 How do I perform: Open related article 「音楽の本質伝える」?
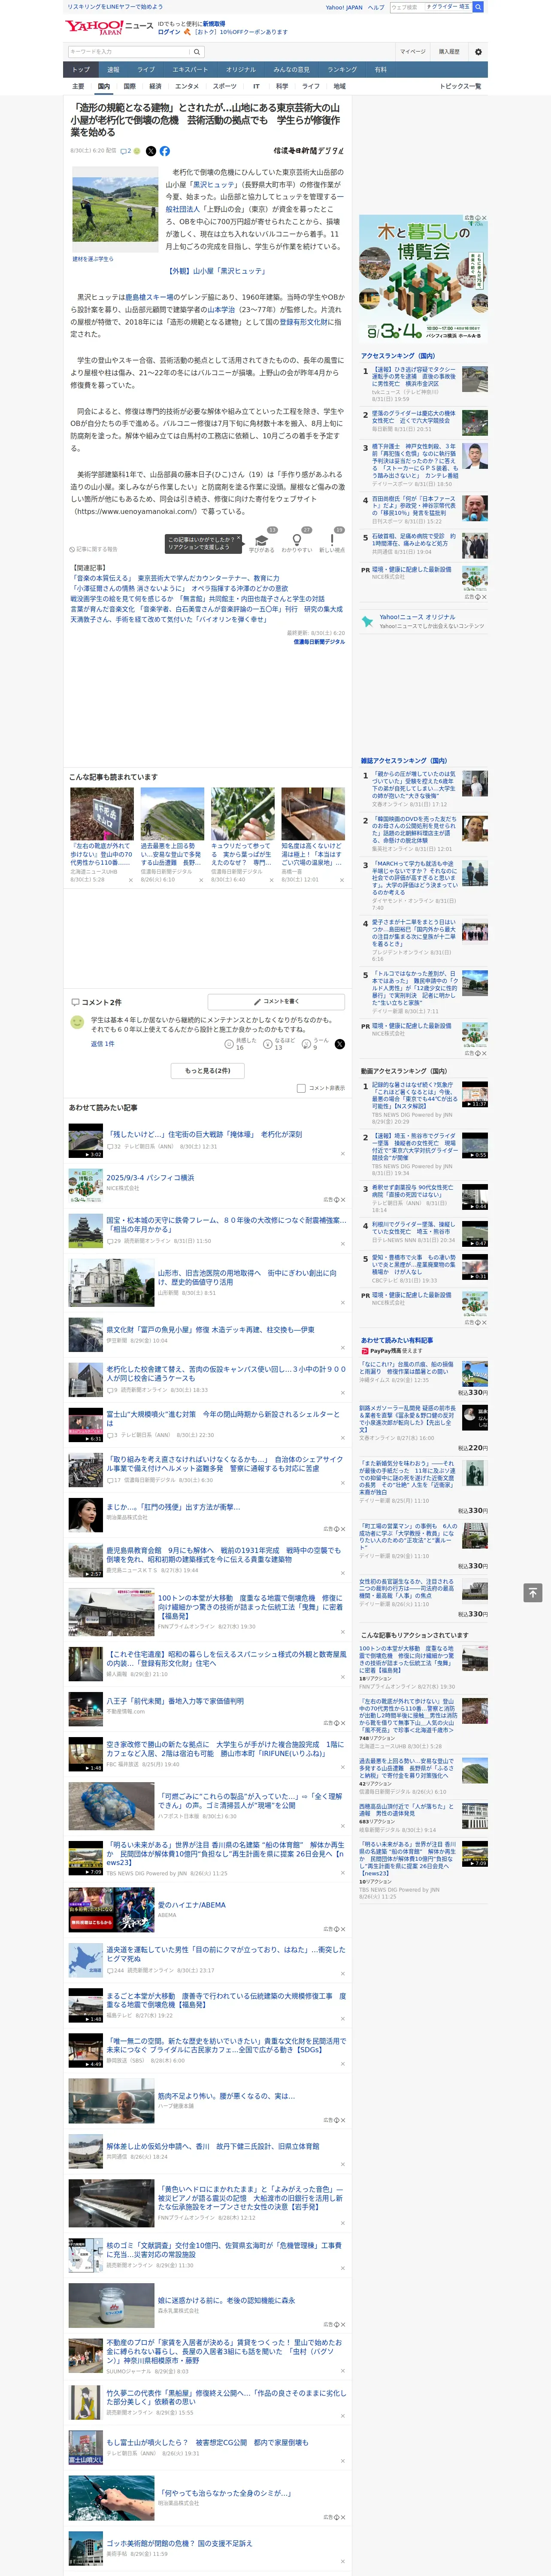tap(175, 578)
